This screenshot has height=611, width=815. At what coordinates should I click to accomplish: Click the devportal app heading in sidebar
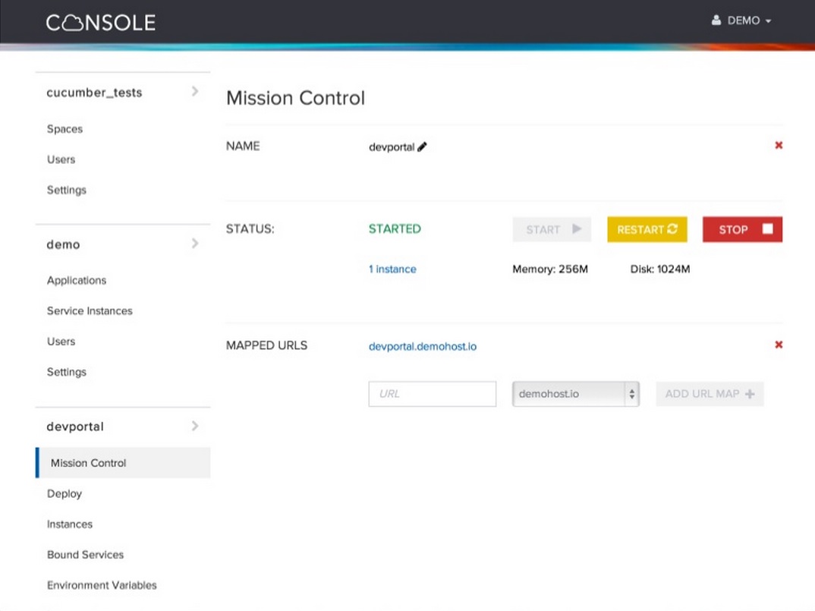click(75, 427)
